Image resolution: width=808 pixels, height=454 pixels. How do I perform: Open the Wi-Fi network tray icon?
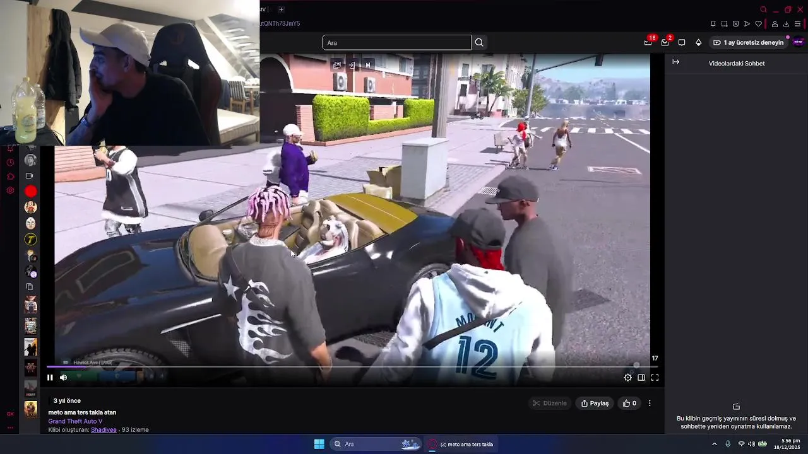[x=741, y=444]
